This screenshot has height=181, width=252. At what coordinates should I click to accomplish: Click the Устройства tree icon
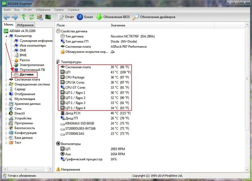click(11, 118)
